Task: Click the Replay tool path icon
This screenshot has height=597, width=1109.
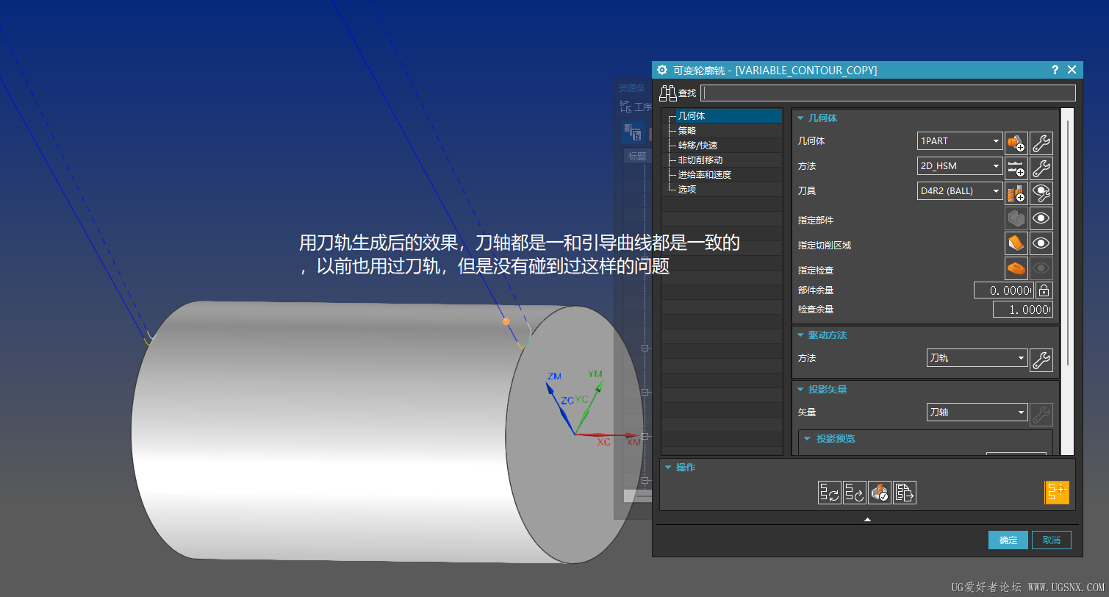Action: [x=855, y=493]
